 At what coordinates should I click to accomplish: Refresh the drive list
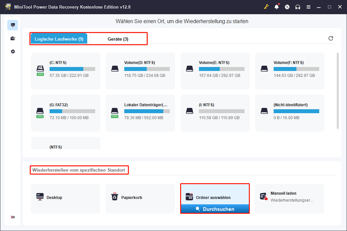330,38
